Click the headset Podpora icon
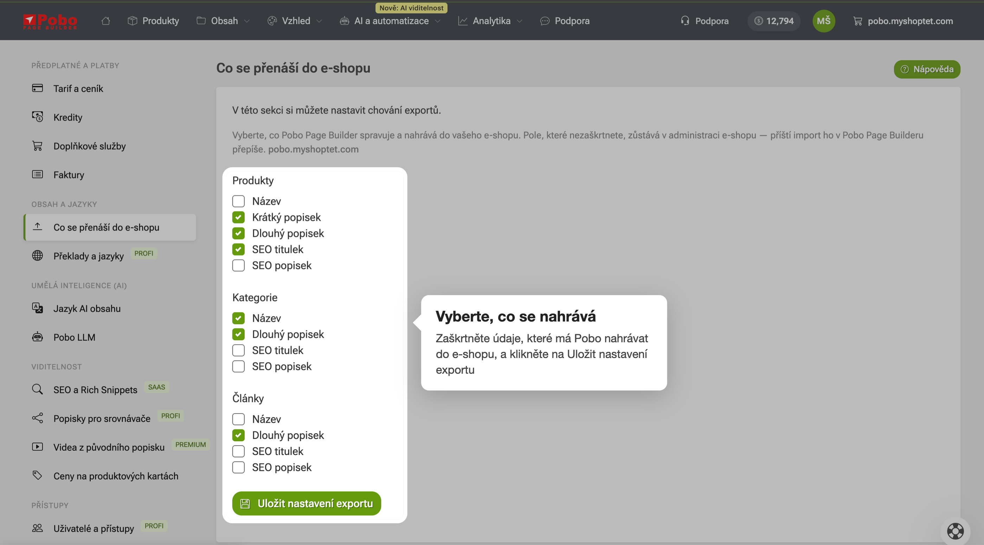 (x=685, y=21)
